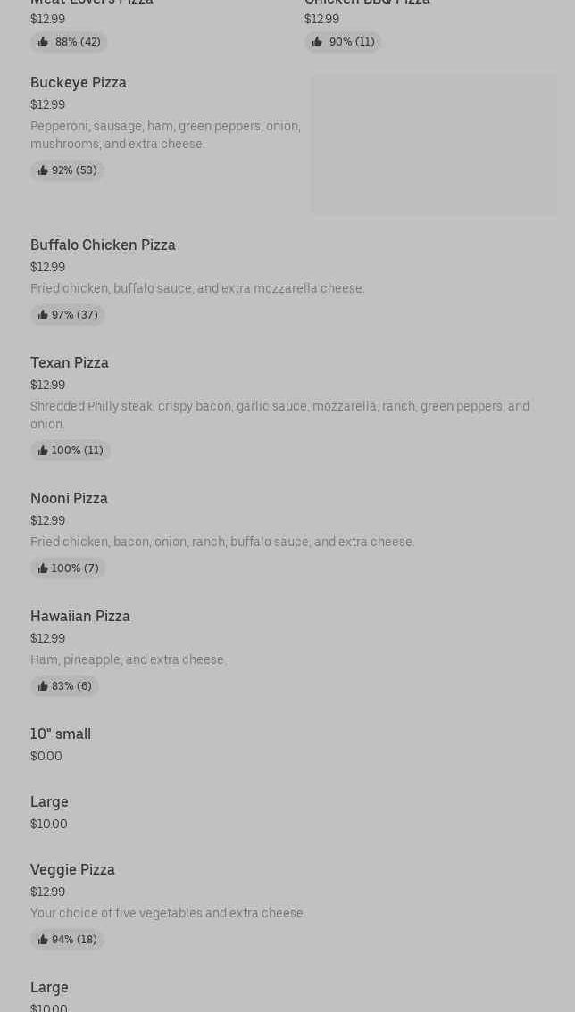Select the Veggie Pizza menu item
Image resolution: width=575 pixels, height=1012 pixels.
(72, 869)
